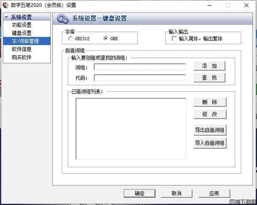Click the 查找 button
257x205 pixels.
pyautogui.click(x=209, y=78)
